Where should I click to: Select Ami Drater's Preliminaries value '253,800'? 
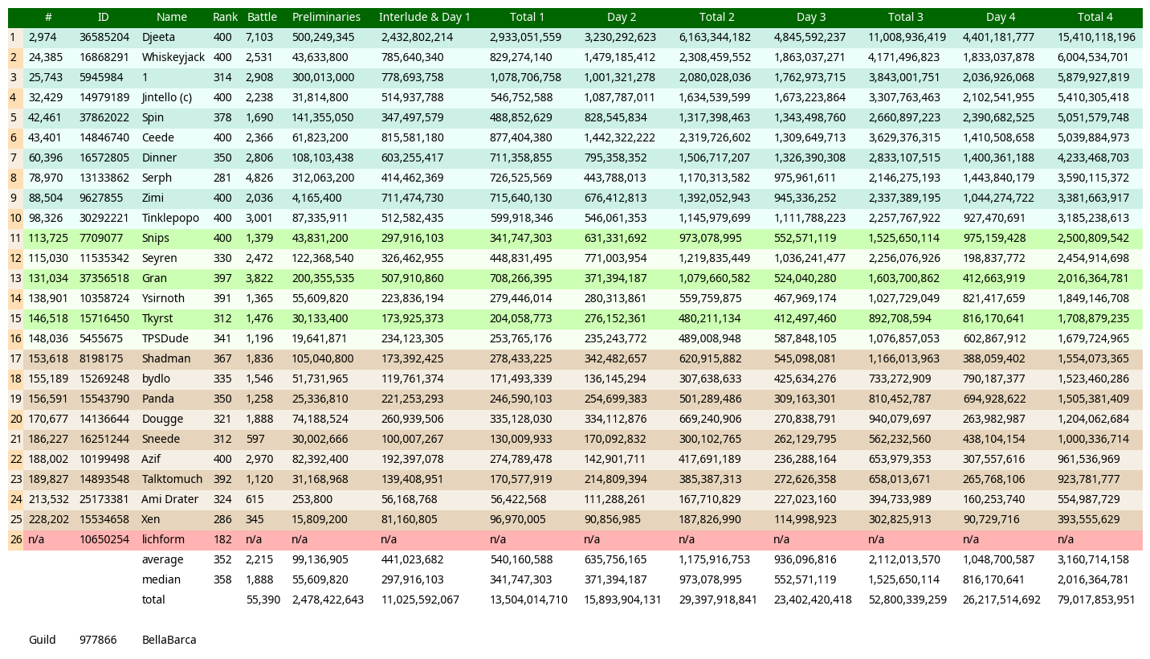pos(311,499)
